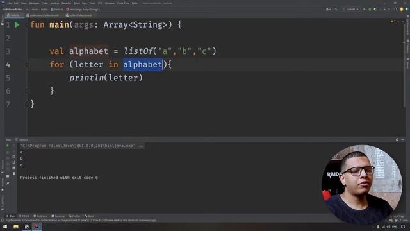Click the ENG language indicator in the taskbar
410x231 pixels.
click(x=395, y=227)
